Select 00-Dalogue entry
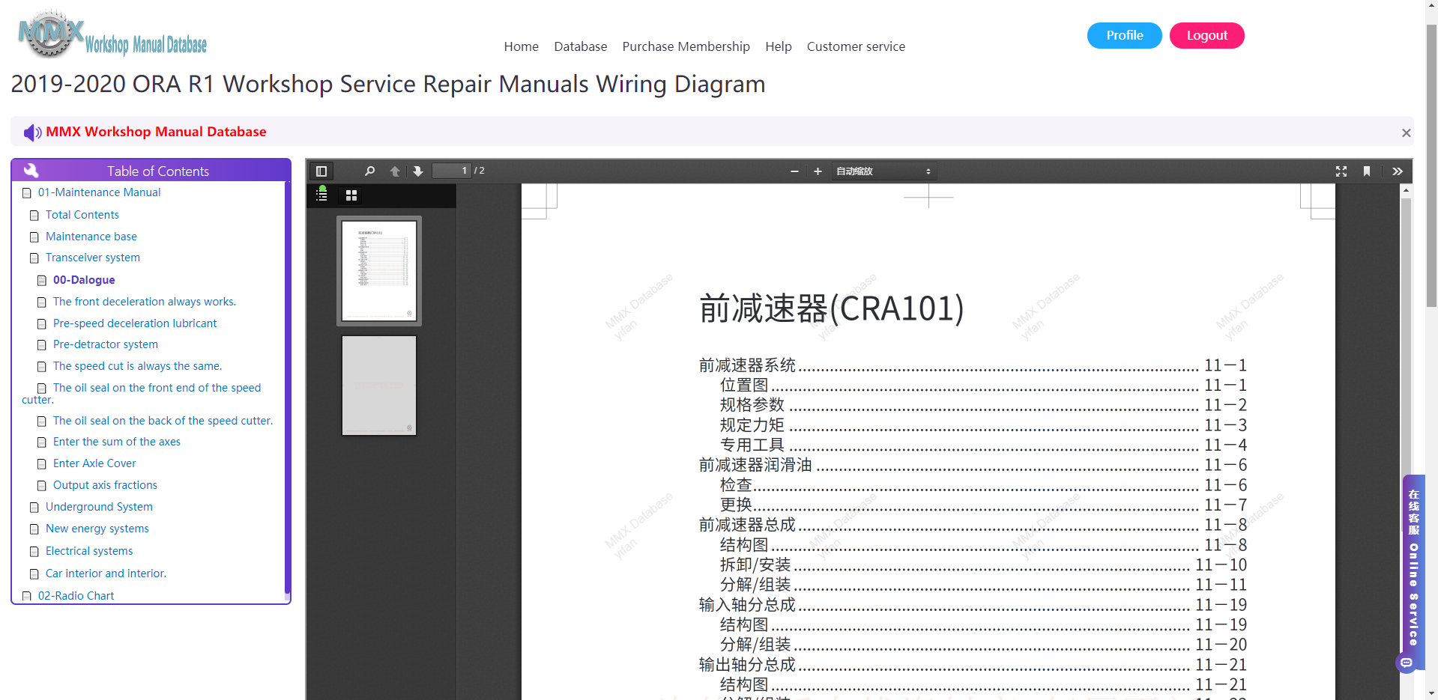1438x700 pixels. click(x=84, y=280)
